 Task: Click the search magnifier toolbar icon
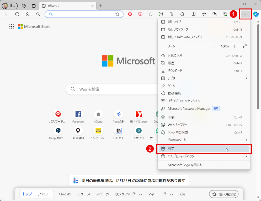tap(38, 14)
